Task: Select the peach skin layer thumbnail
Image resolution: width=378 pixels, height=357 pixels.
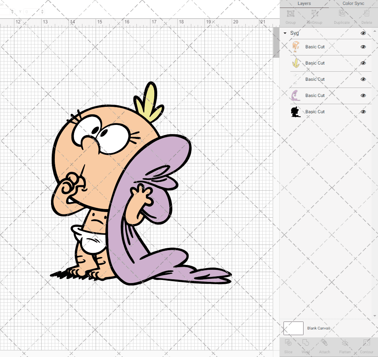Action: coord(296,47)
